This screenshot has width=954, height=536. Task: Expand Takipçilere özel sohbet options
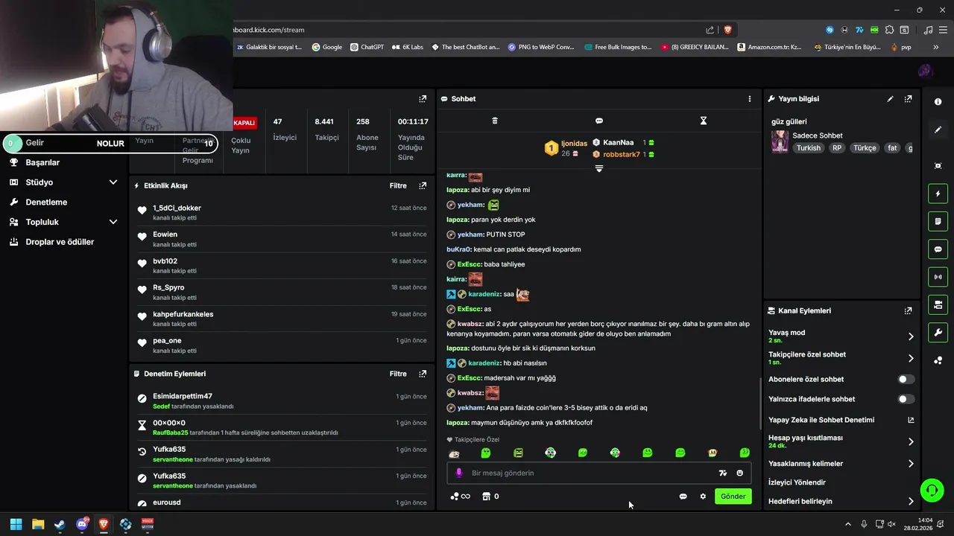tap(911, 358)
